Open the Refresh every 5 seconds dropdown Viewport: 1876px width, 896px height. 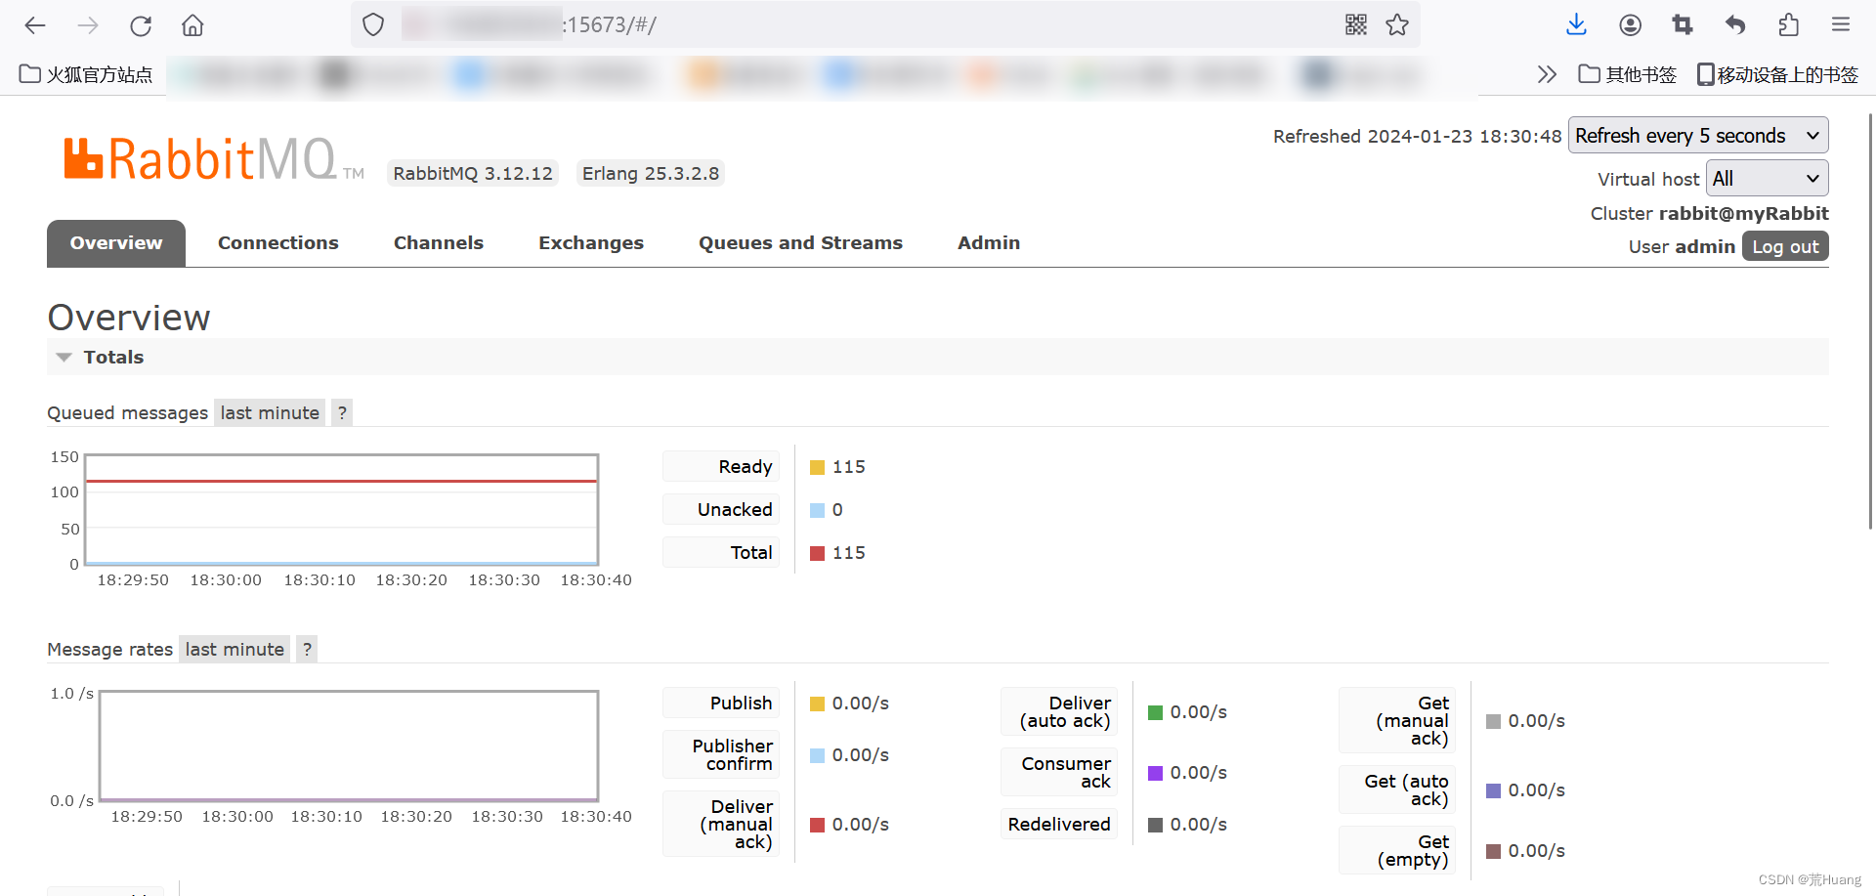point(1698,135)
